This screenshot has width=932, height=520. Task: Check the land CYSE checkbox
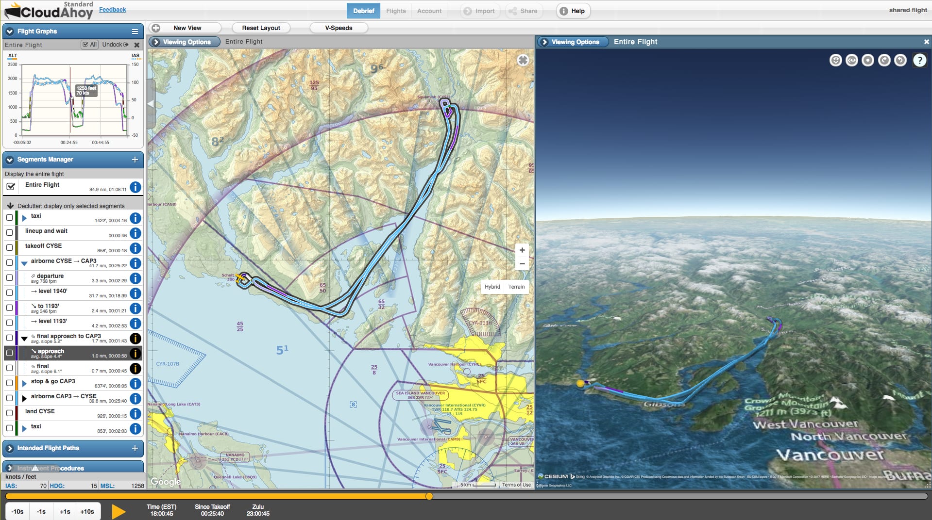point(9,413)
